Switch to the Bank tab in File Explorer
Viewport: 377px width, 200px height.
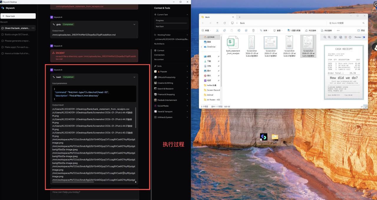(x=207, y=17)
